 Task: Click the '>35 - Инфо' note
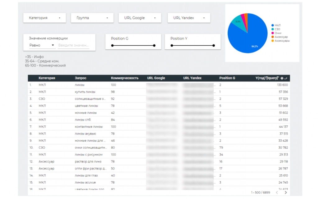34,57
